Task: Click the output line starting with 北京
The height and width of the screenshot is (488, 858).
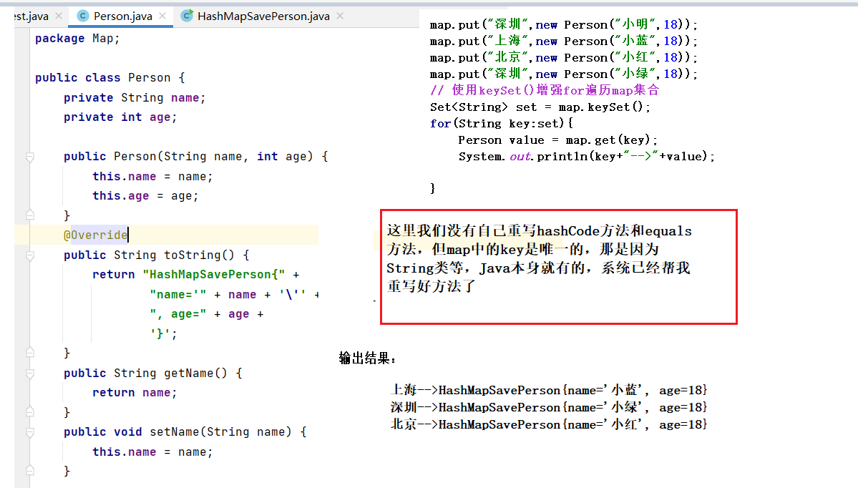Action: [x=549, y=424]
